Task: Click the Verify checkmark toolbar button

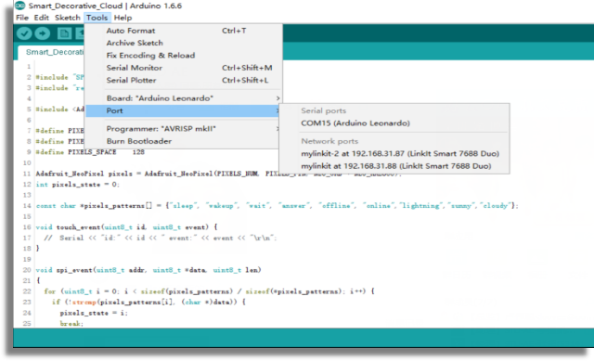Action: (24, 33)
